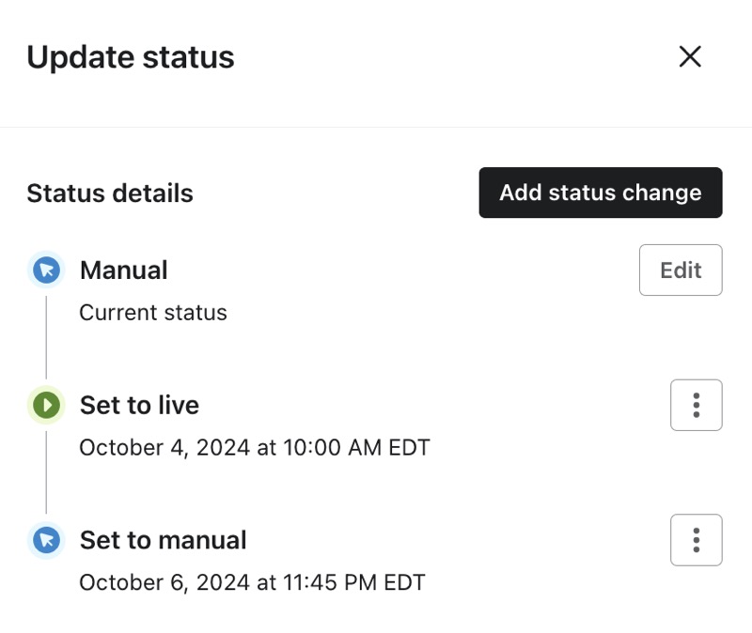The height and width of the screenshot is (633, 752).
Task: Click the Current status subtitle text
Action: click(153, 313)
